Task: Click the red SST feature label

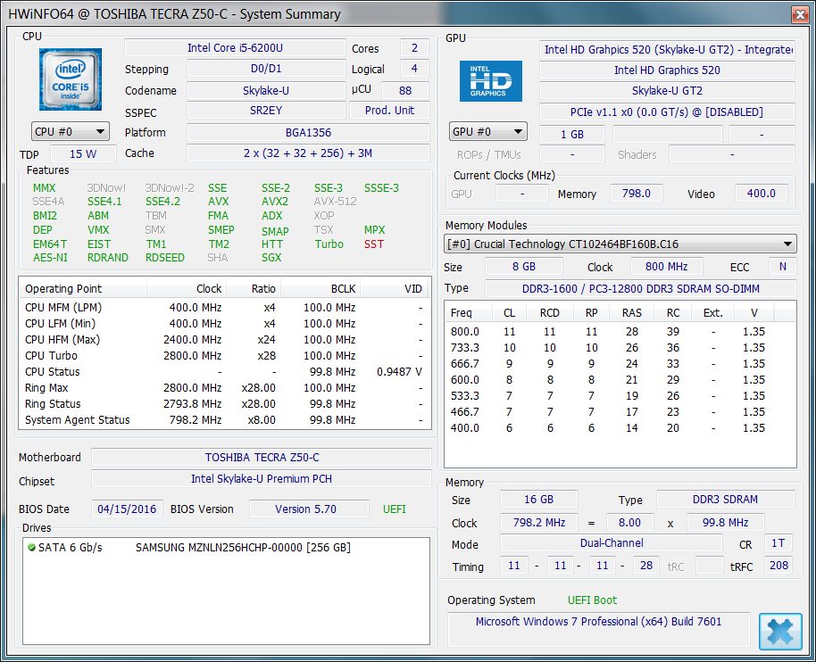Action: click(374, 244)
